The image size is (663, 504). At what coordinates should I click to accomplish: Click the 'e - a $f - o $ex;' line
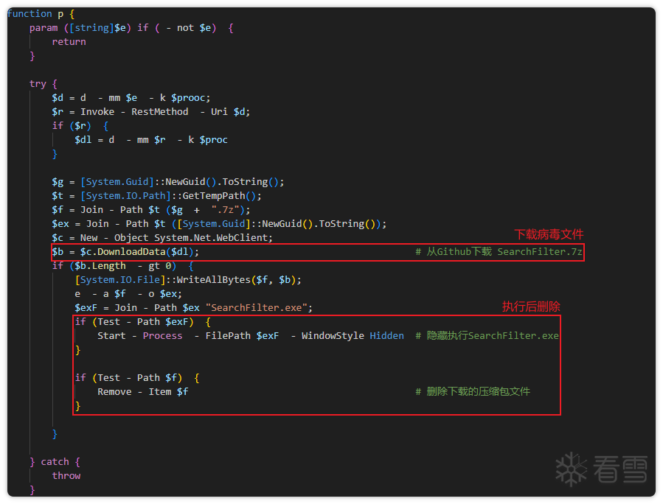(128, 293)
